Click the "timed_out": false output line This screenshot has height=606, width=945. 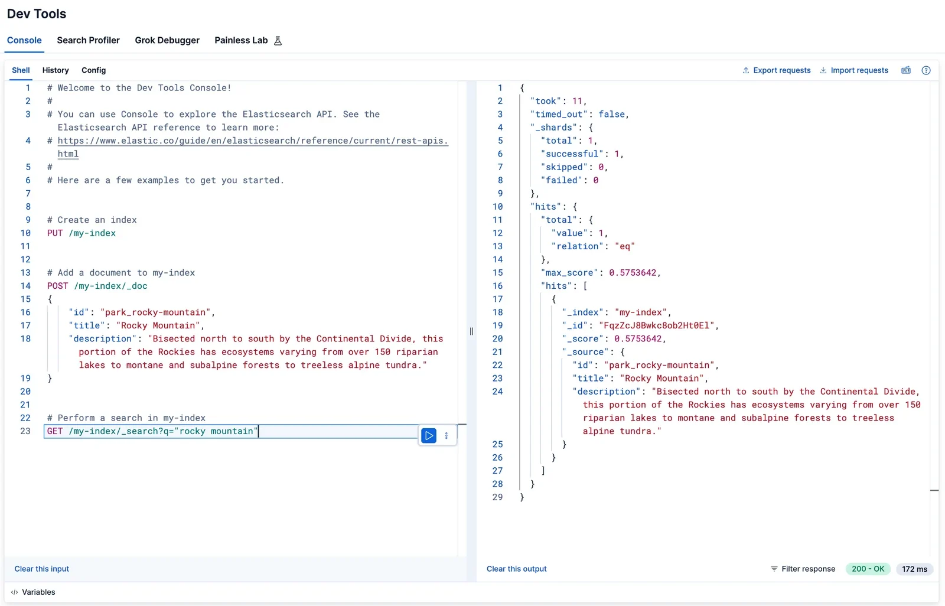[579, 115]
